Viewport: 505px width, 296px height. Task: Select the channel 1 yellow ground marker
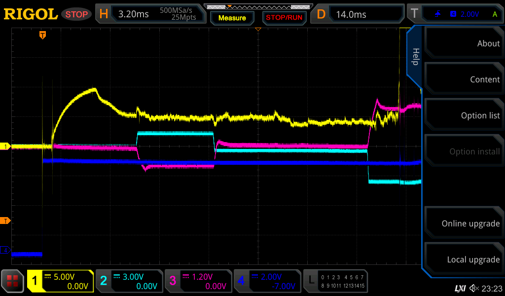tap(6, 147)
